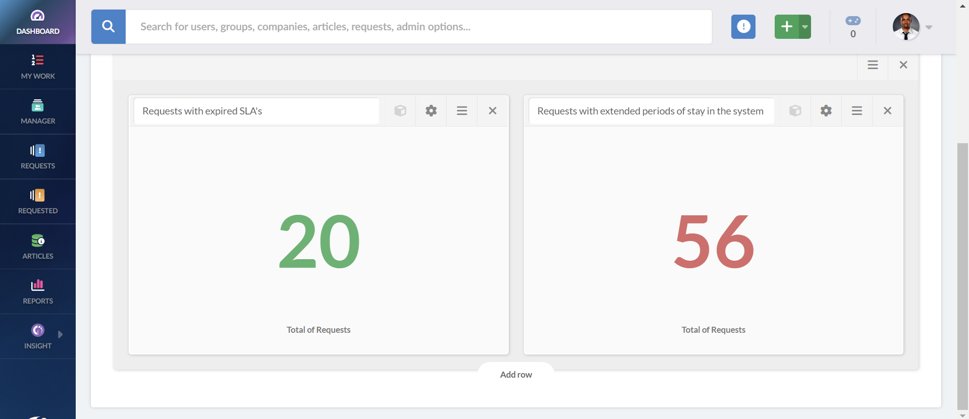Focus the global search input field
This screenshot has height=419, width=969.
(419, 27)
